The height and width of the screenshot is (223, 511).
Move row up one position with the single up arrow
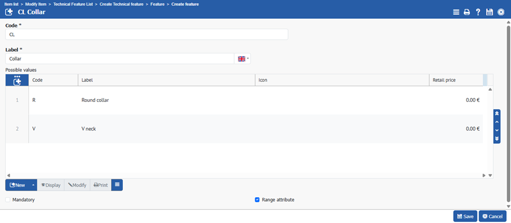(x=497, y=122)
